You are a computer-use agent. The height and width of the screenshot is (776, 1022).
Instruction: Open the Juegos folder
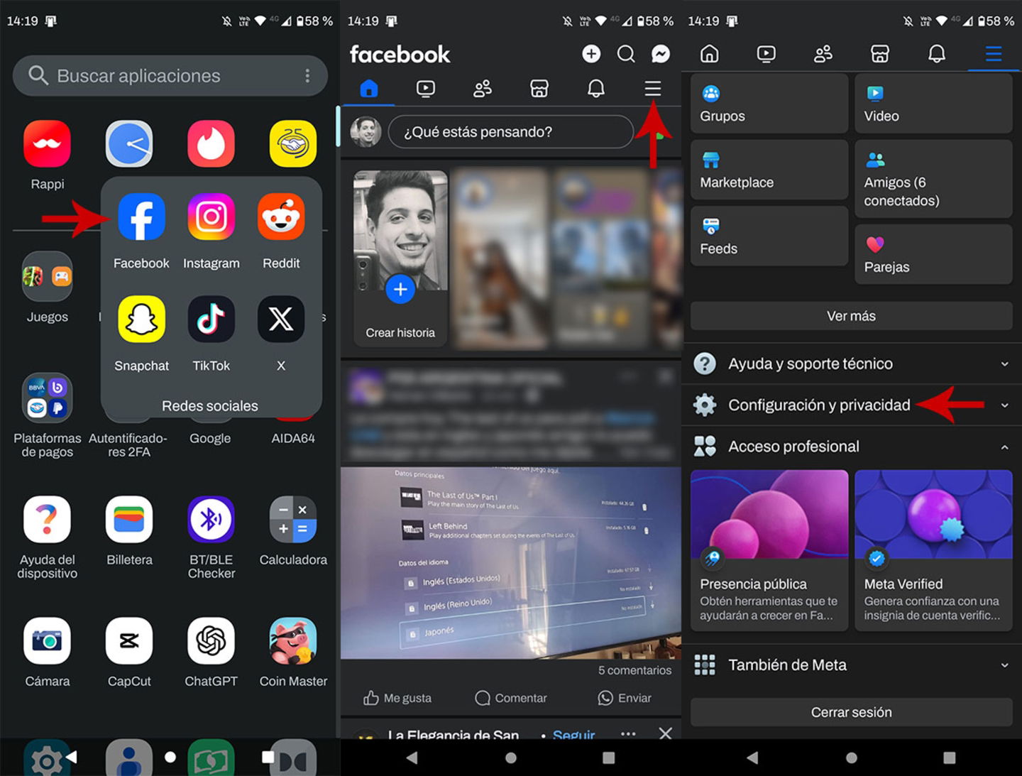[x=47, y=276]
